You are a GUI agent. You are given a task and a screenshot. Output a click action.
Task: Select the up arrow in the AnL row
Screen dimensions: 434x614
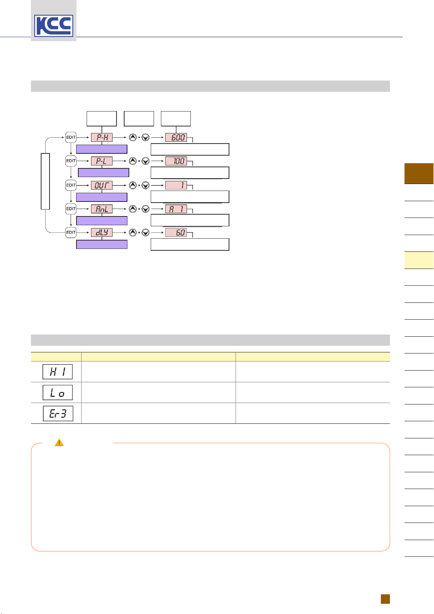[x=133, y=209]
